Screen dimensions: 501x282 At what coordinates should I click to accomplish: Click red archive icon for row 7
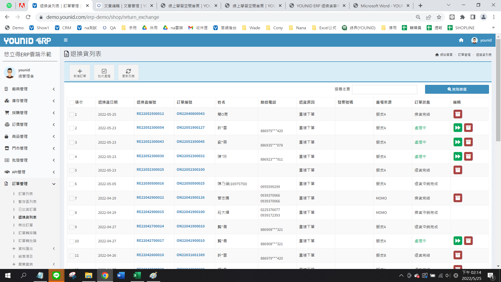coord(458,198)
